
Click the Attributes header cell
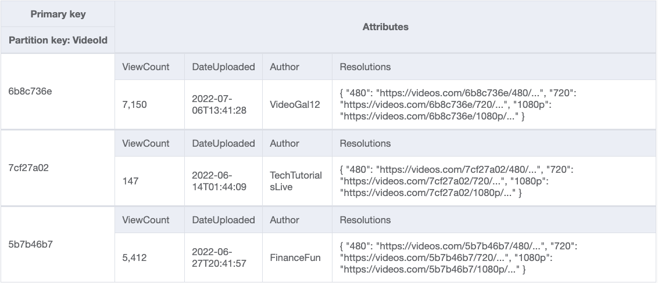click(x=385, y=27)
